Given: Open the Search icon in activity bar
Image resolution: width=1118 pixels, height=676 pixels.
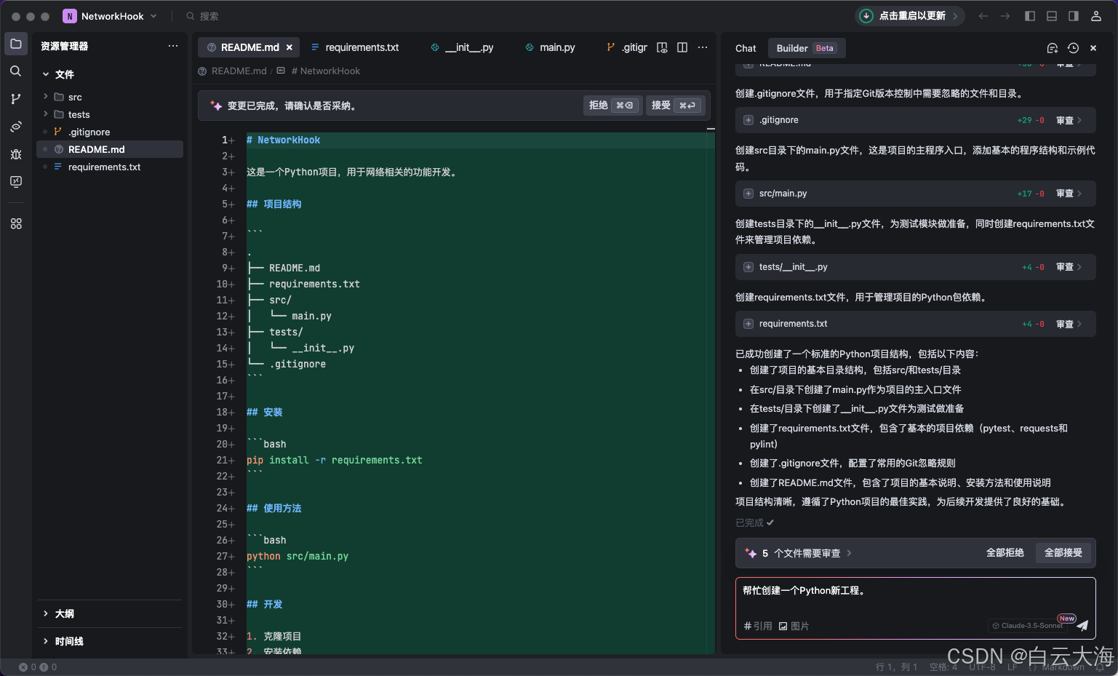Looking at the screenshot, I should (16, 71).
